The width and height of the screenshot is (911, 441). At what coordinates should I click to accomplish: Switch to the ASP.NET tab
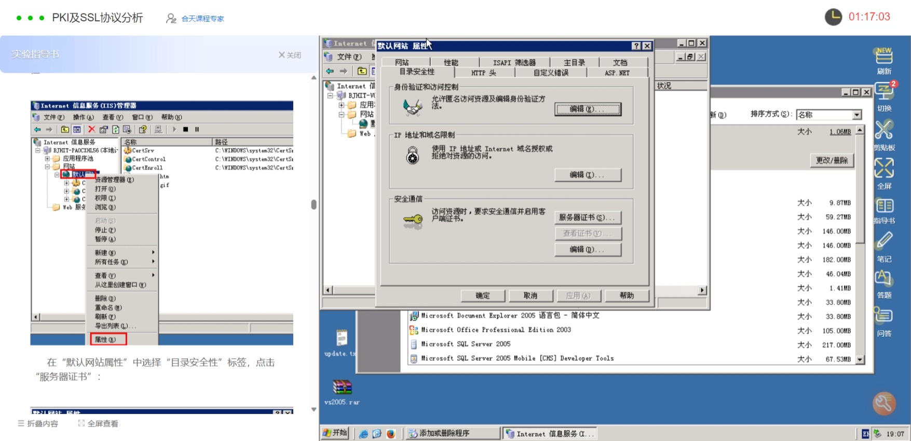(x=617, y=73)
